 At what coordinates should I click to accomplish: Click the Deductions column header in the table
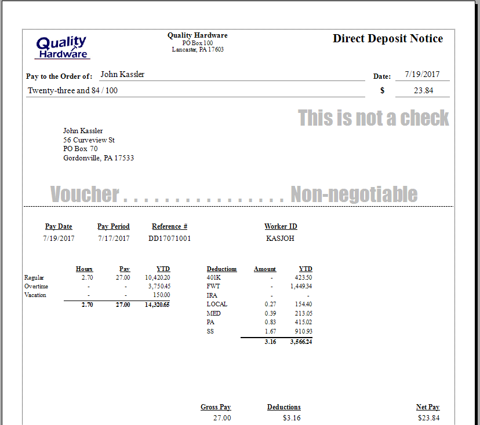(x=221, y=269)
